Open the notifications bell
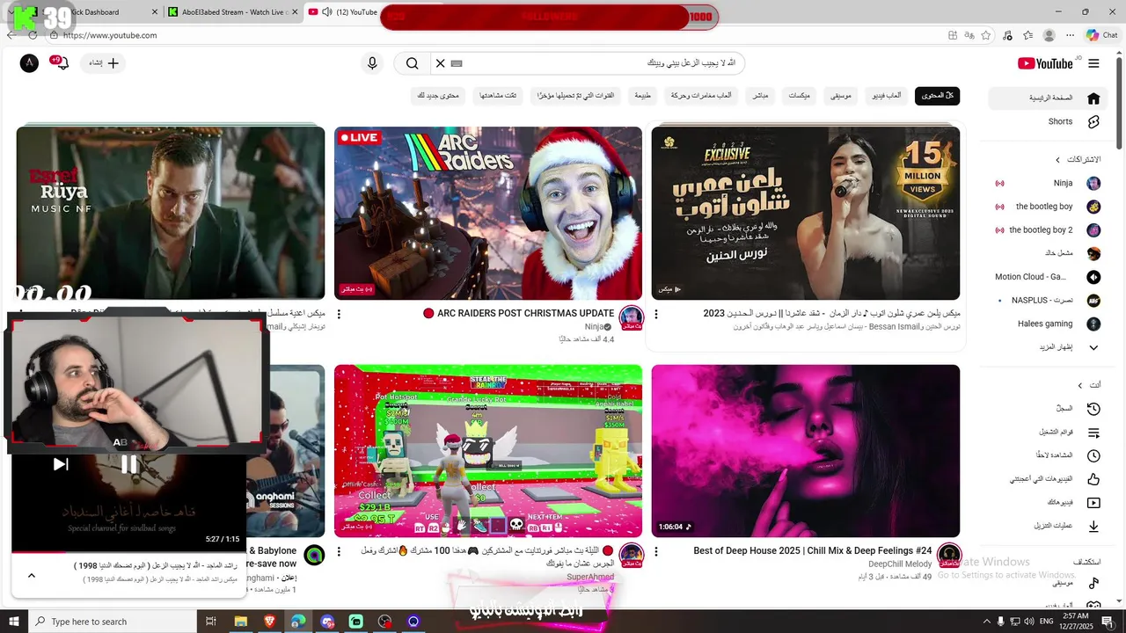The height and width of the screenshot is (633, 1126). point(62,63)
